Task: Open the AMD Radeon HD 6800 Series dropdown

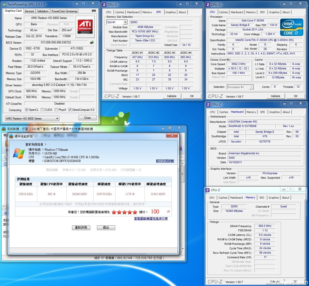Action: pyautogui.click(x=32, y=119)
